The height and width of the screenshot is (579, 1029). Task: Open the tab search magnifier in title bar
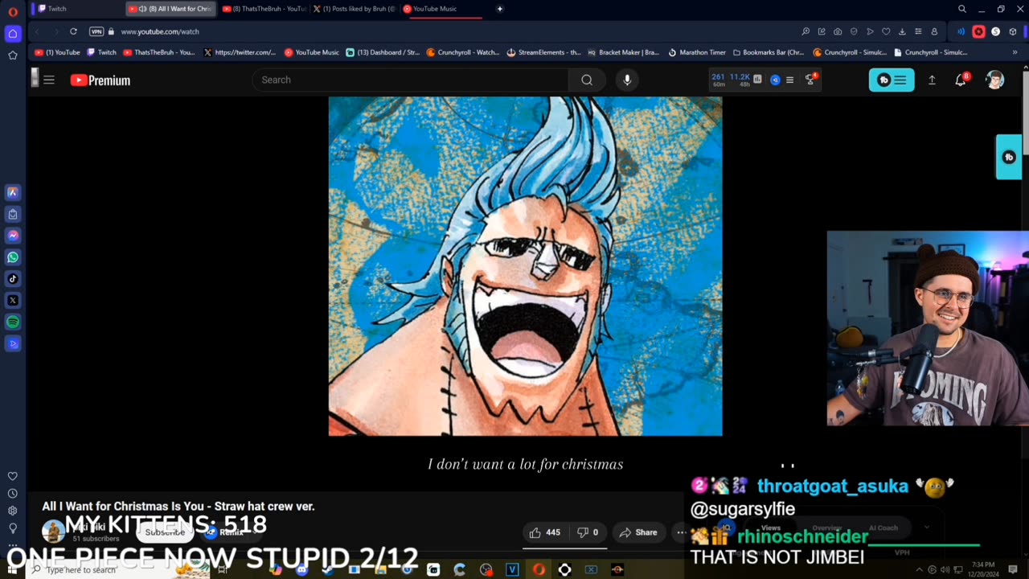(961, 9)
